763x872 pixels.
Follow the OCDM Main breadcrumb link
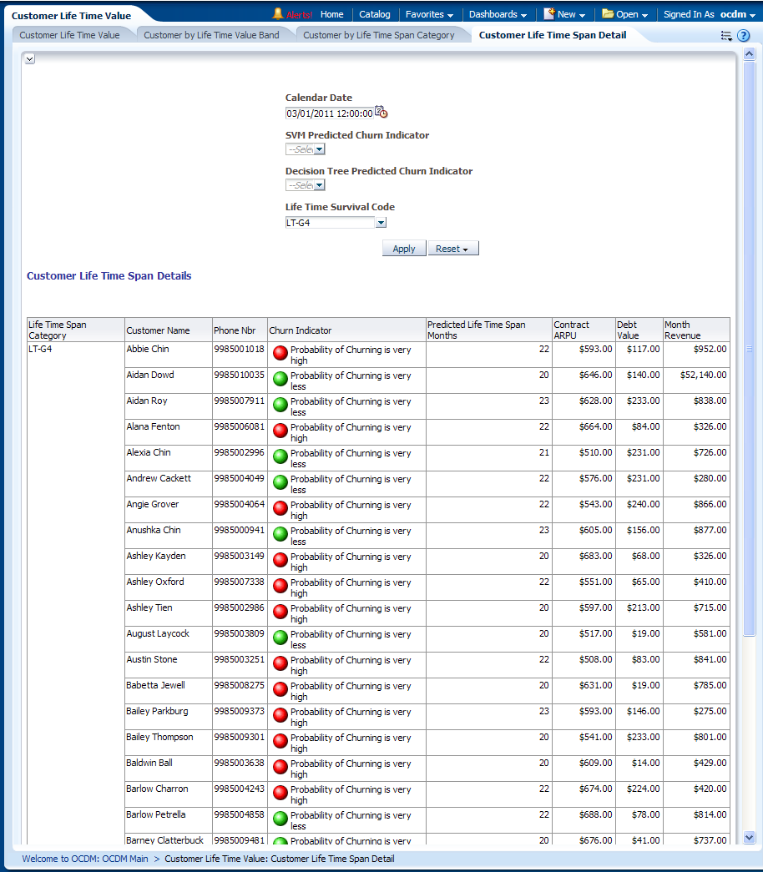pos(85,859)
